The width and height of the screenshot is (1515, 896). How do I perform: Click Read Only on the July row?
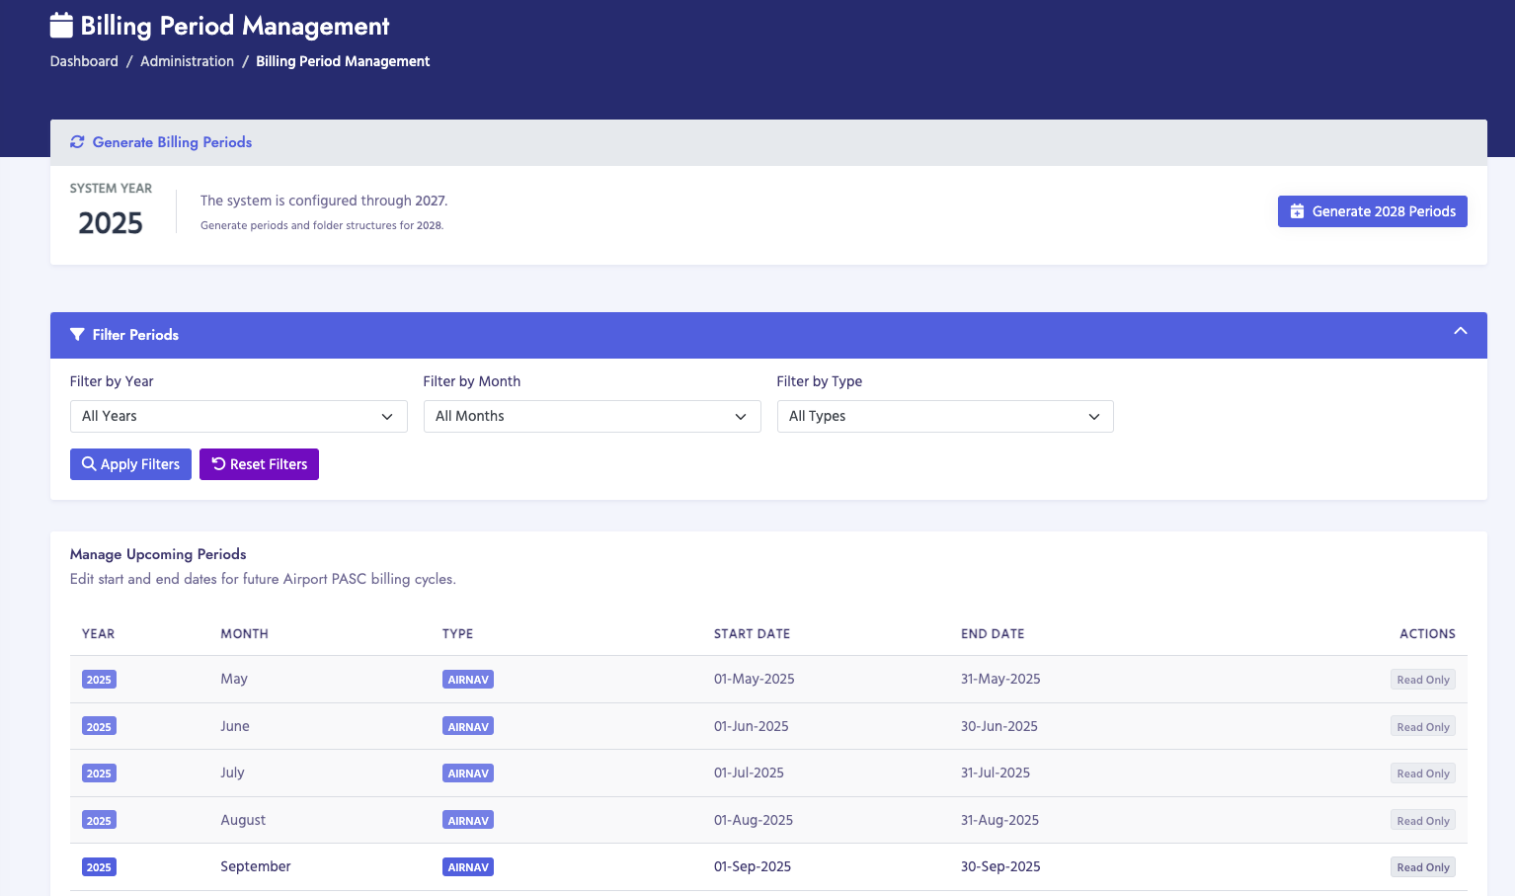pyautogui.click(x=1422, y=773)
